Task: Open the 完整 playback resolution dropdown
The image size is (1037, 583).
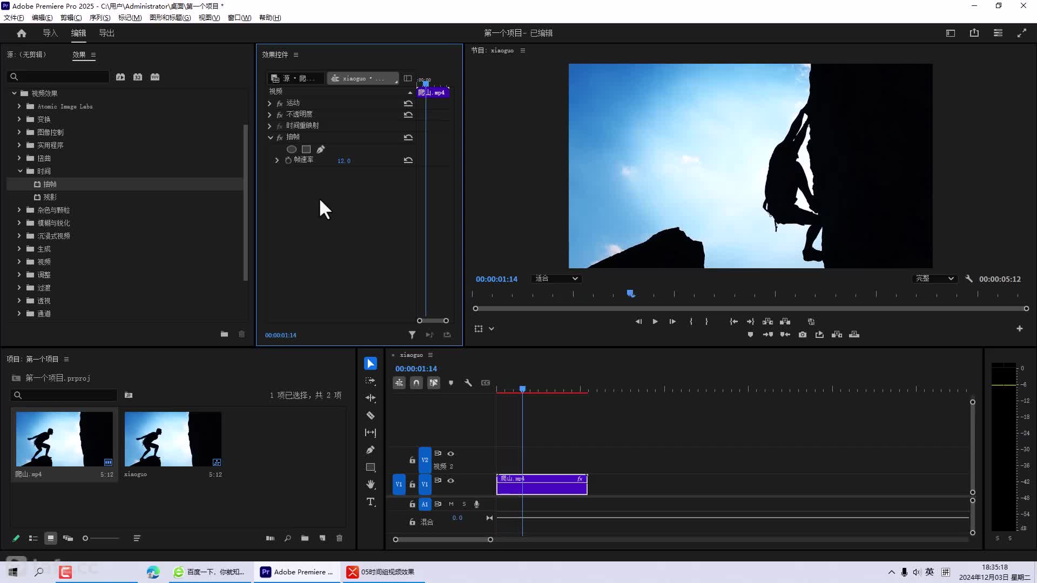Action: point(934,279)
